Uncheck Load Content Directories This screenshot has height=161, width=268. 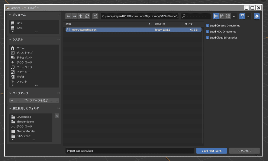click(x=208, y=26)
